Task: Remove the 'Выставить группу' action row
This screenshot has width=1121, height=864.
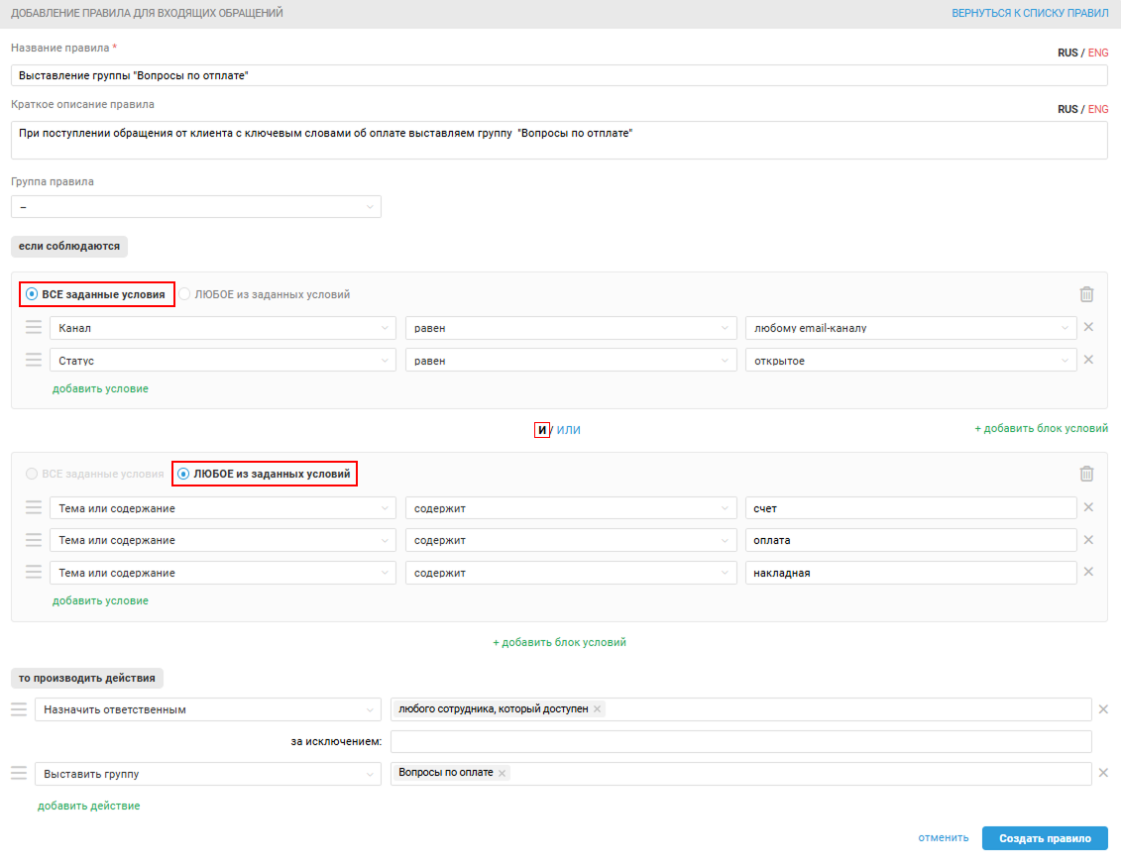Action: (1103, 773)
